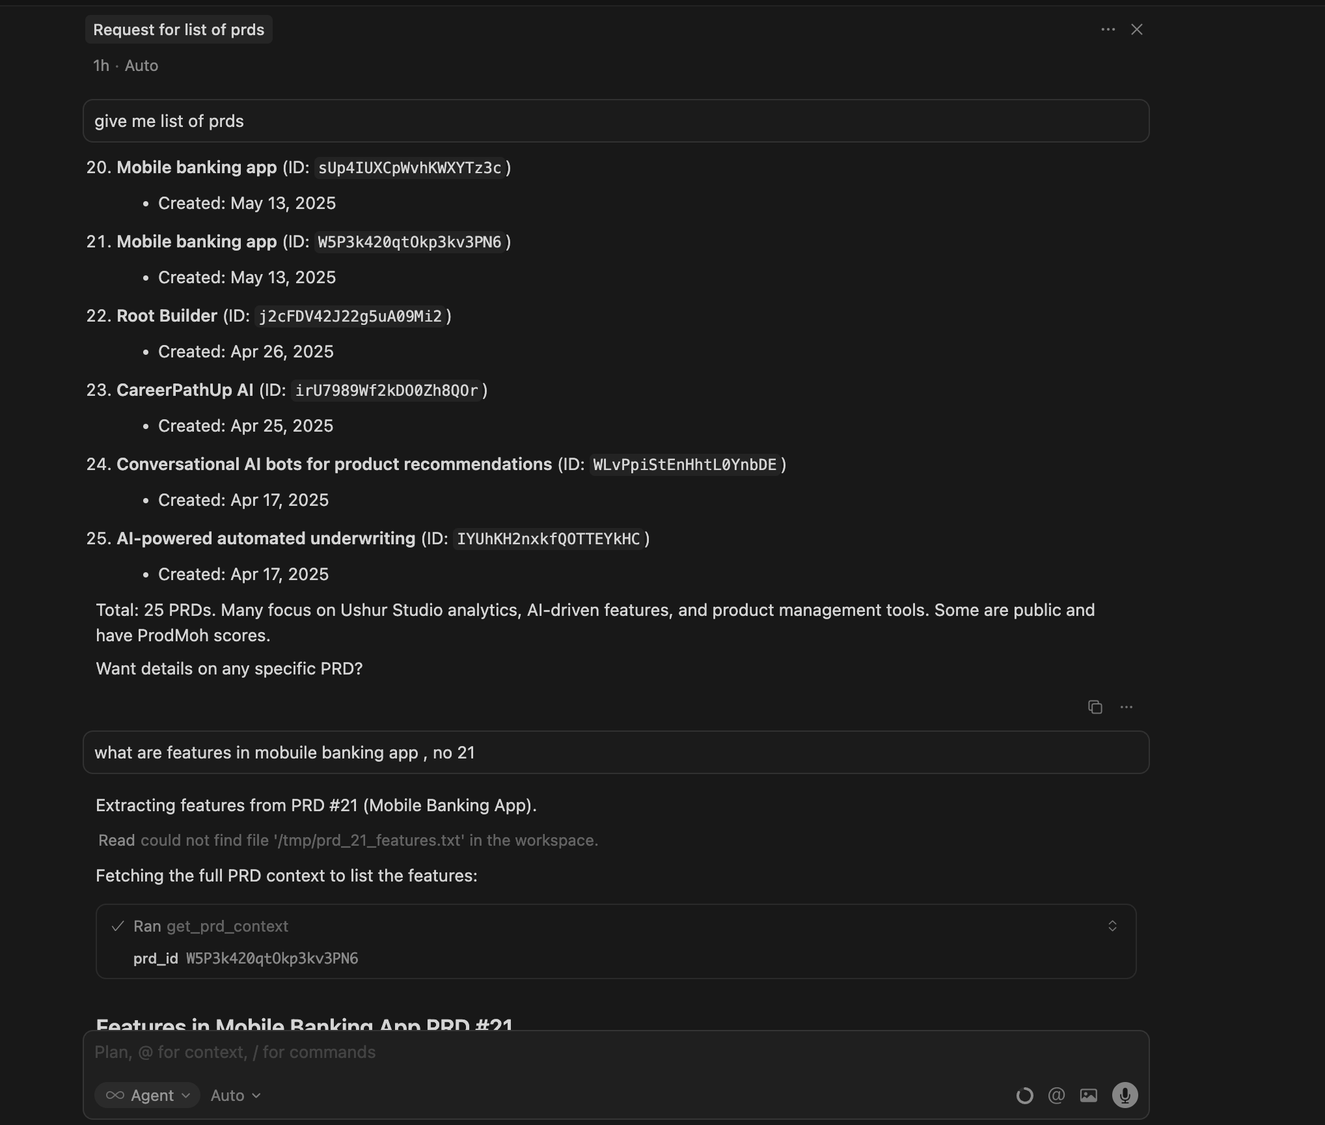Click the image attachment icon near the input

coord(1088,1095)
